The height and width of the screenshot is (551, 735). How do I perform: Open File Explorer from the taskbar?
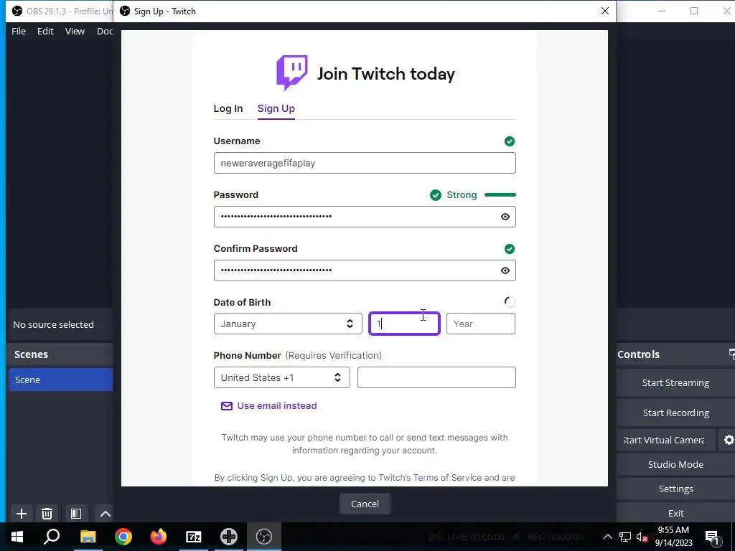pyautogui.click(x=88, y=537)
